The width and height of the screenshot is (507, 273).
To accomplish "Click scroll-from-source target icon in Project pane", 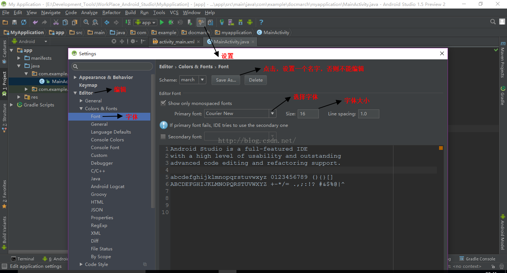I will [x=114, y=42].
